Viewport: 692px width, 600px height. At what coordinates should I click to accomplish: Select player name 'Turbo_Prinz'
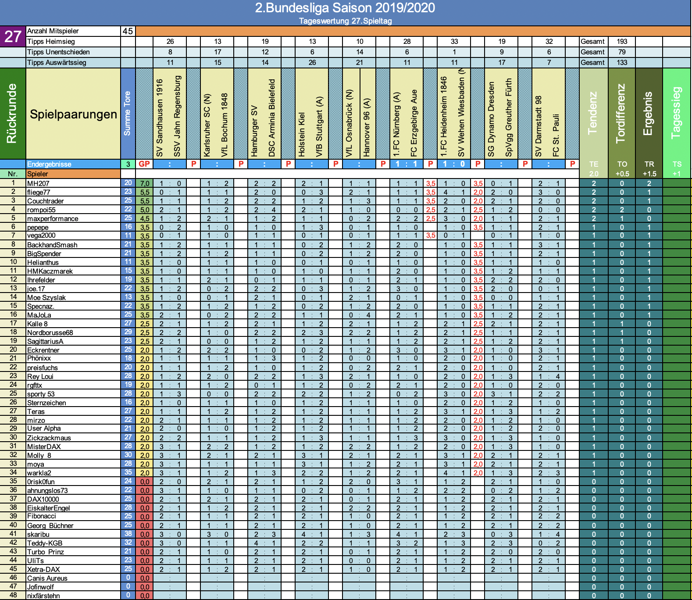click(46, 552)
